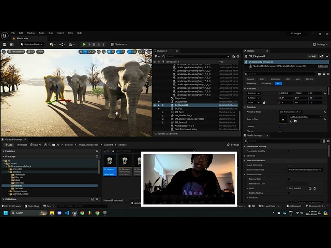Click the Details favorites star icon
This screenshot has height=248, width=331.
(324, 74)
